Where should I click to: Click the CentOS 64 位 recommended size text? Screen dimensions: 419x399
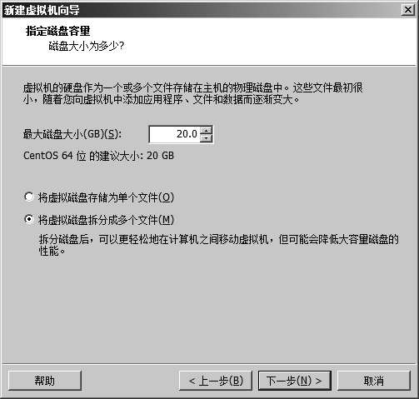tap(98, 156)
